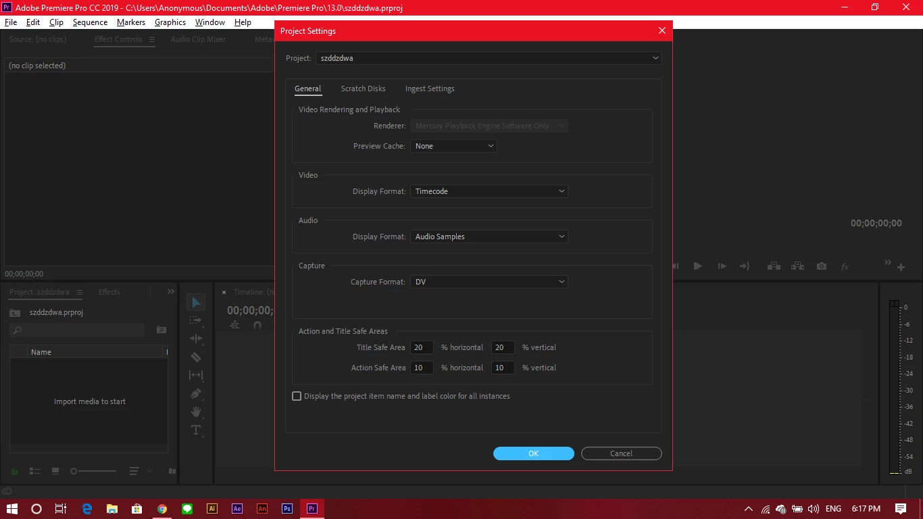Click the Project panel zoom slider
This screenshot has width=923, height=519.
94,471
